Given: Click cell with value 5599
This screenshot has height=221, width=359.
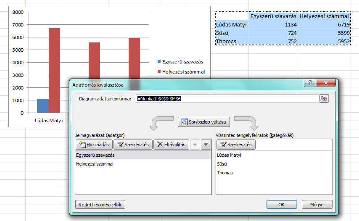Looking at the screenshot, I should click(x=324, y=33).
